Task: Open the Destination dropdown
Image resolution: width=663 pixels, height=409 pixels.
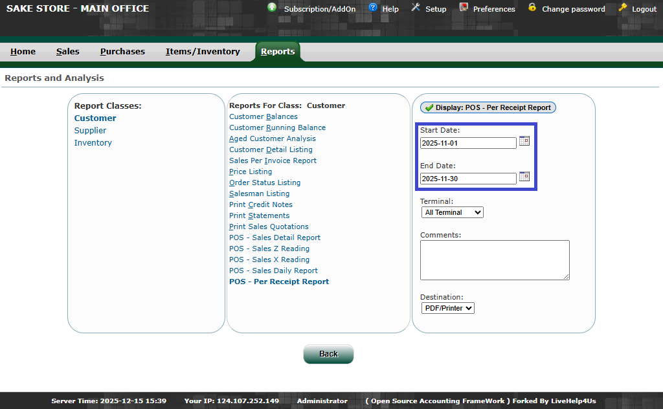Action: tap(447, 308)
